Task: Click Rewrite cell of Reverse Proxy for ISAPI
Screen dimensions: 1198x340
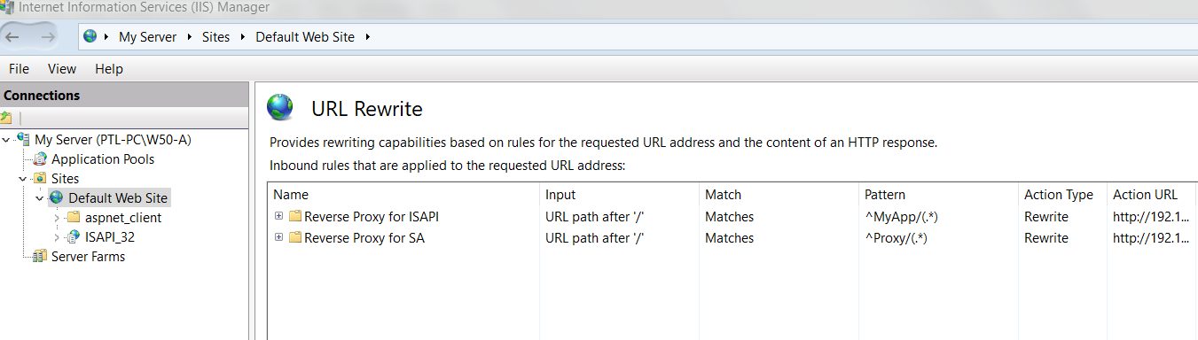Action: pyautogui.click(x=1046, y=217)
